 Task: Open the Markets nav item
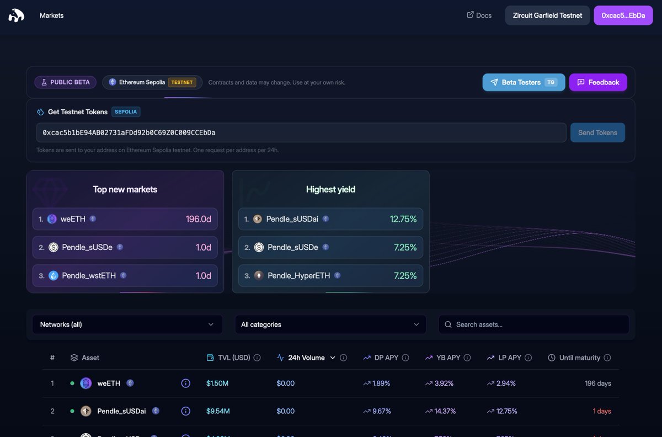[51, 15]
